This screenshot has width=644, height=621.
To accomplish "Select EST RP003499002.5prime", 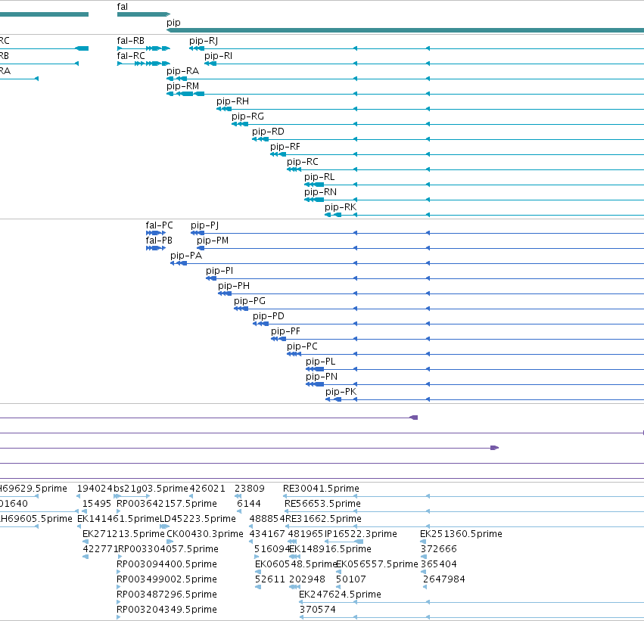I will pos(166,579).
